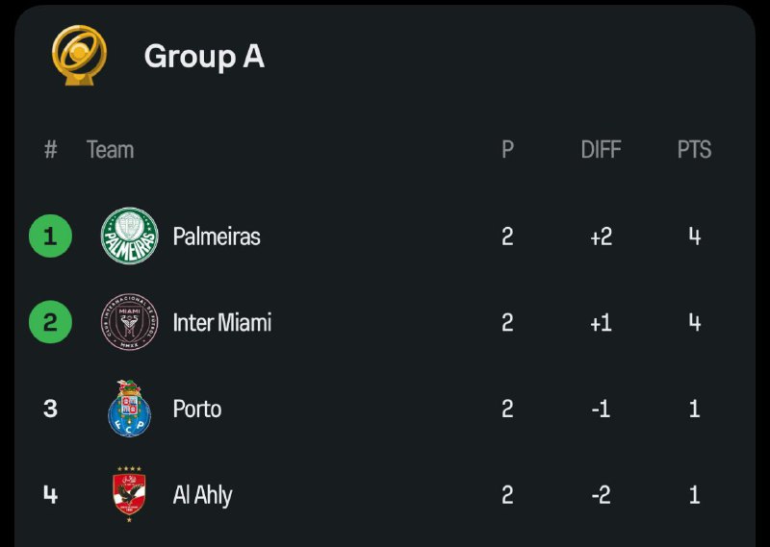Select Al Ahly's points value

tap(694, 494)
